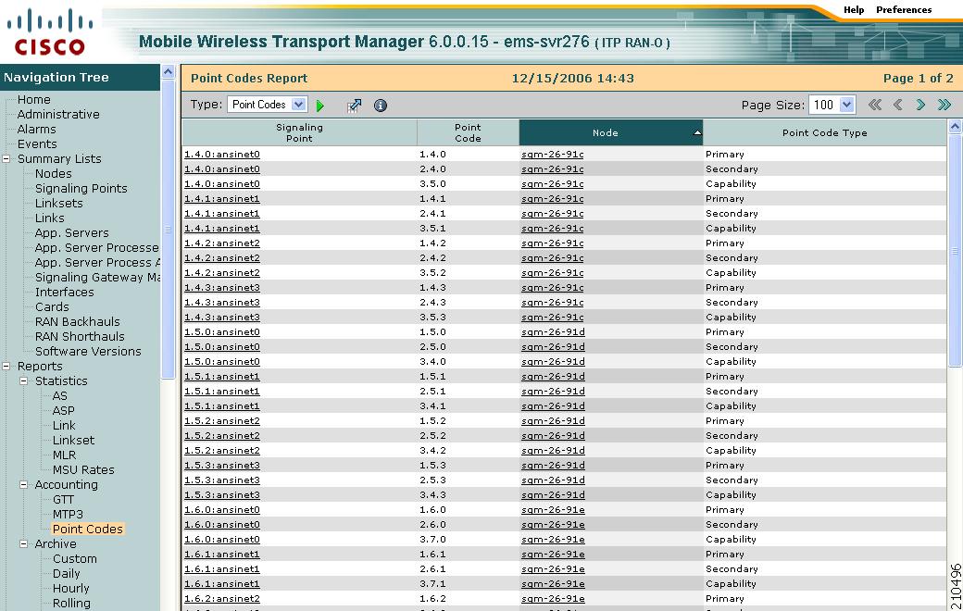Open the Help menu
Viewport: 963px width, 611px height.
coord(854,10)
